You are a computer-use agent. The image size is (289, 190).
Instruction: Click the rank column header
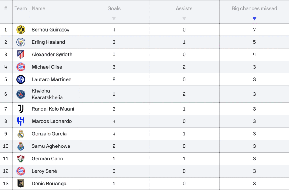6,8
